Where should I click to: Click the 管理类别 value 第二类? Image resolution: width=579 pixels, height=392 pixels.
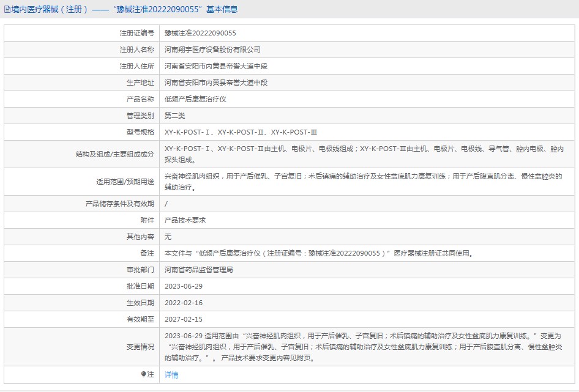click(x=174, y=116)
